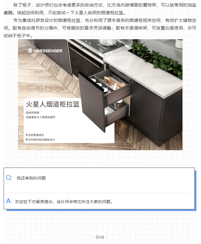Click the 专业匹配集成灶 caption line

pyautogui.click(x=35, y=135)
